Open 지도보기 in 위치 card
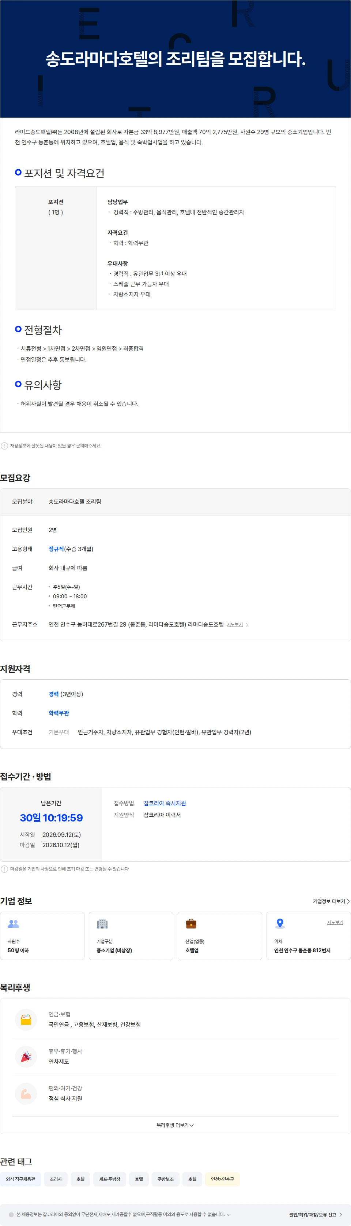 click(x=335, y=922)
